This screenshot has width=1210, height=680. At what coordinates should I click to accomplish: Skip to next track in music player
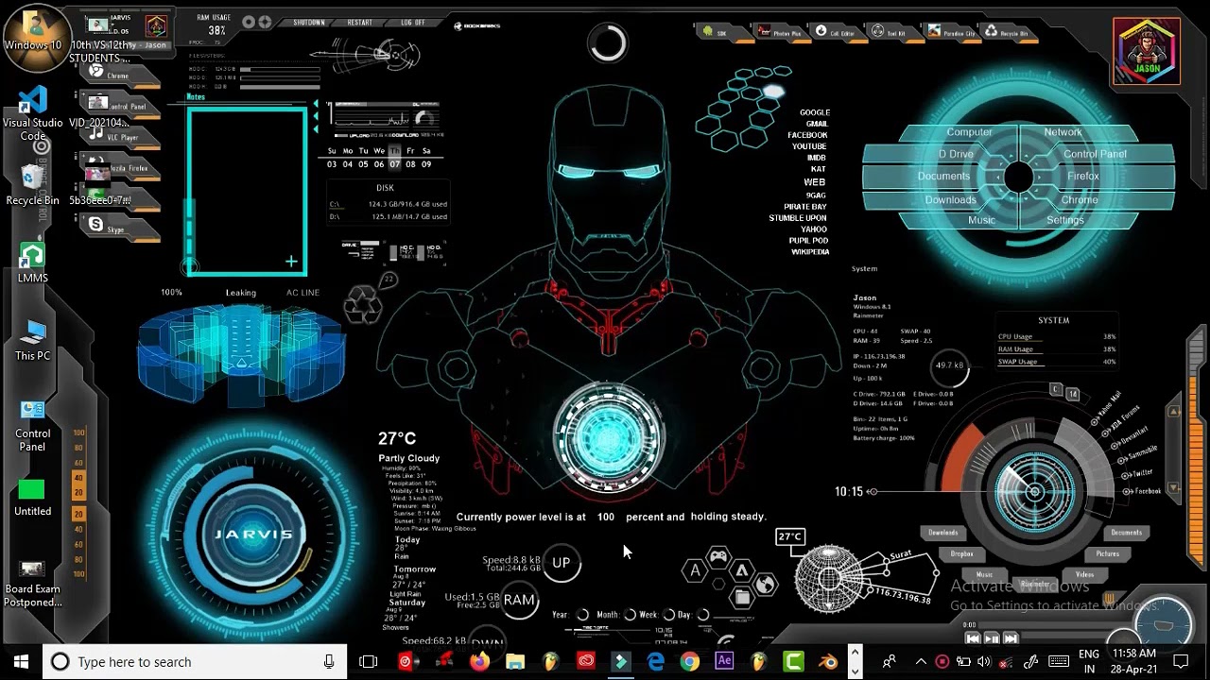pyautogui.click(x=1010, y=638)
